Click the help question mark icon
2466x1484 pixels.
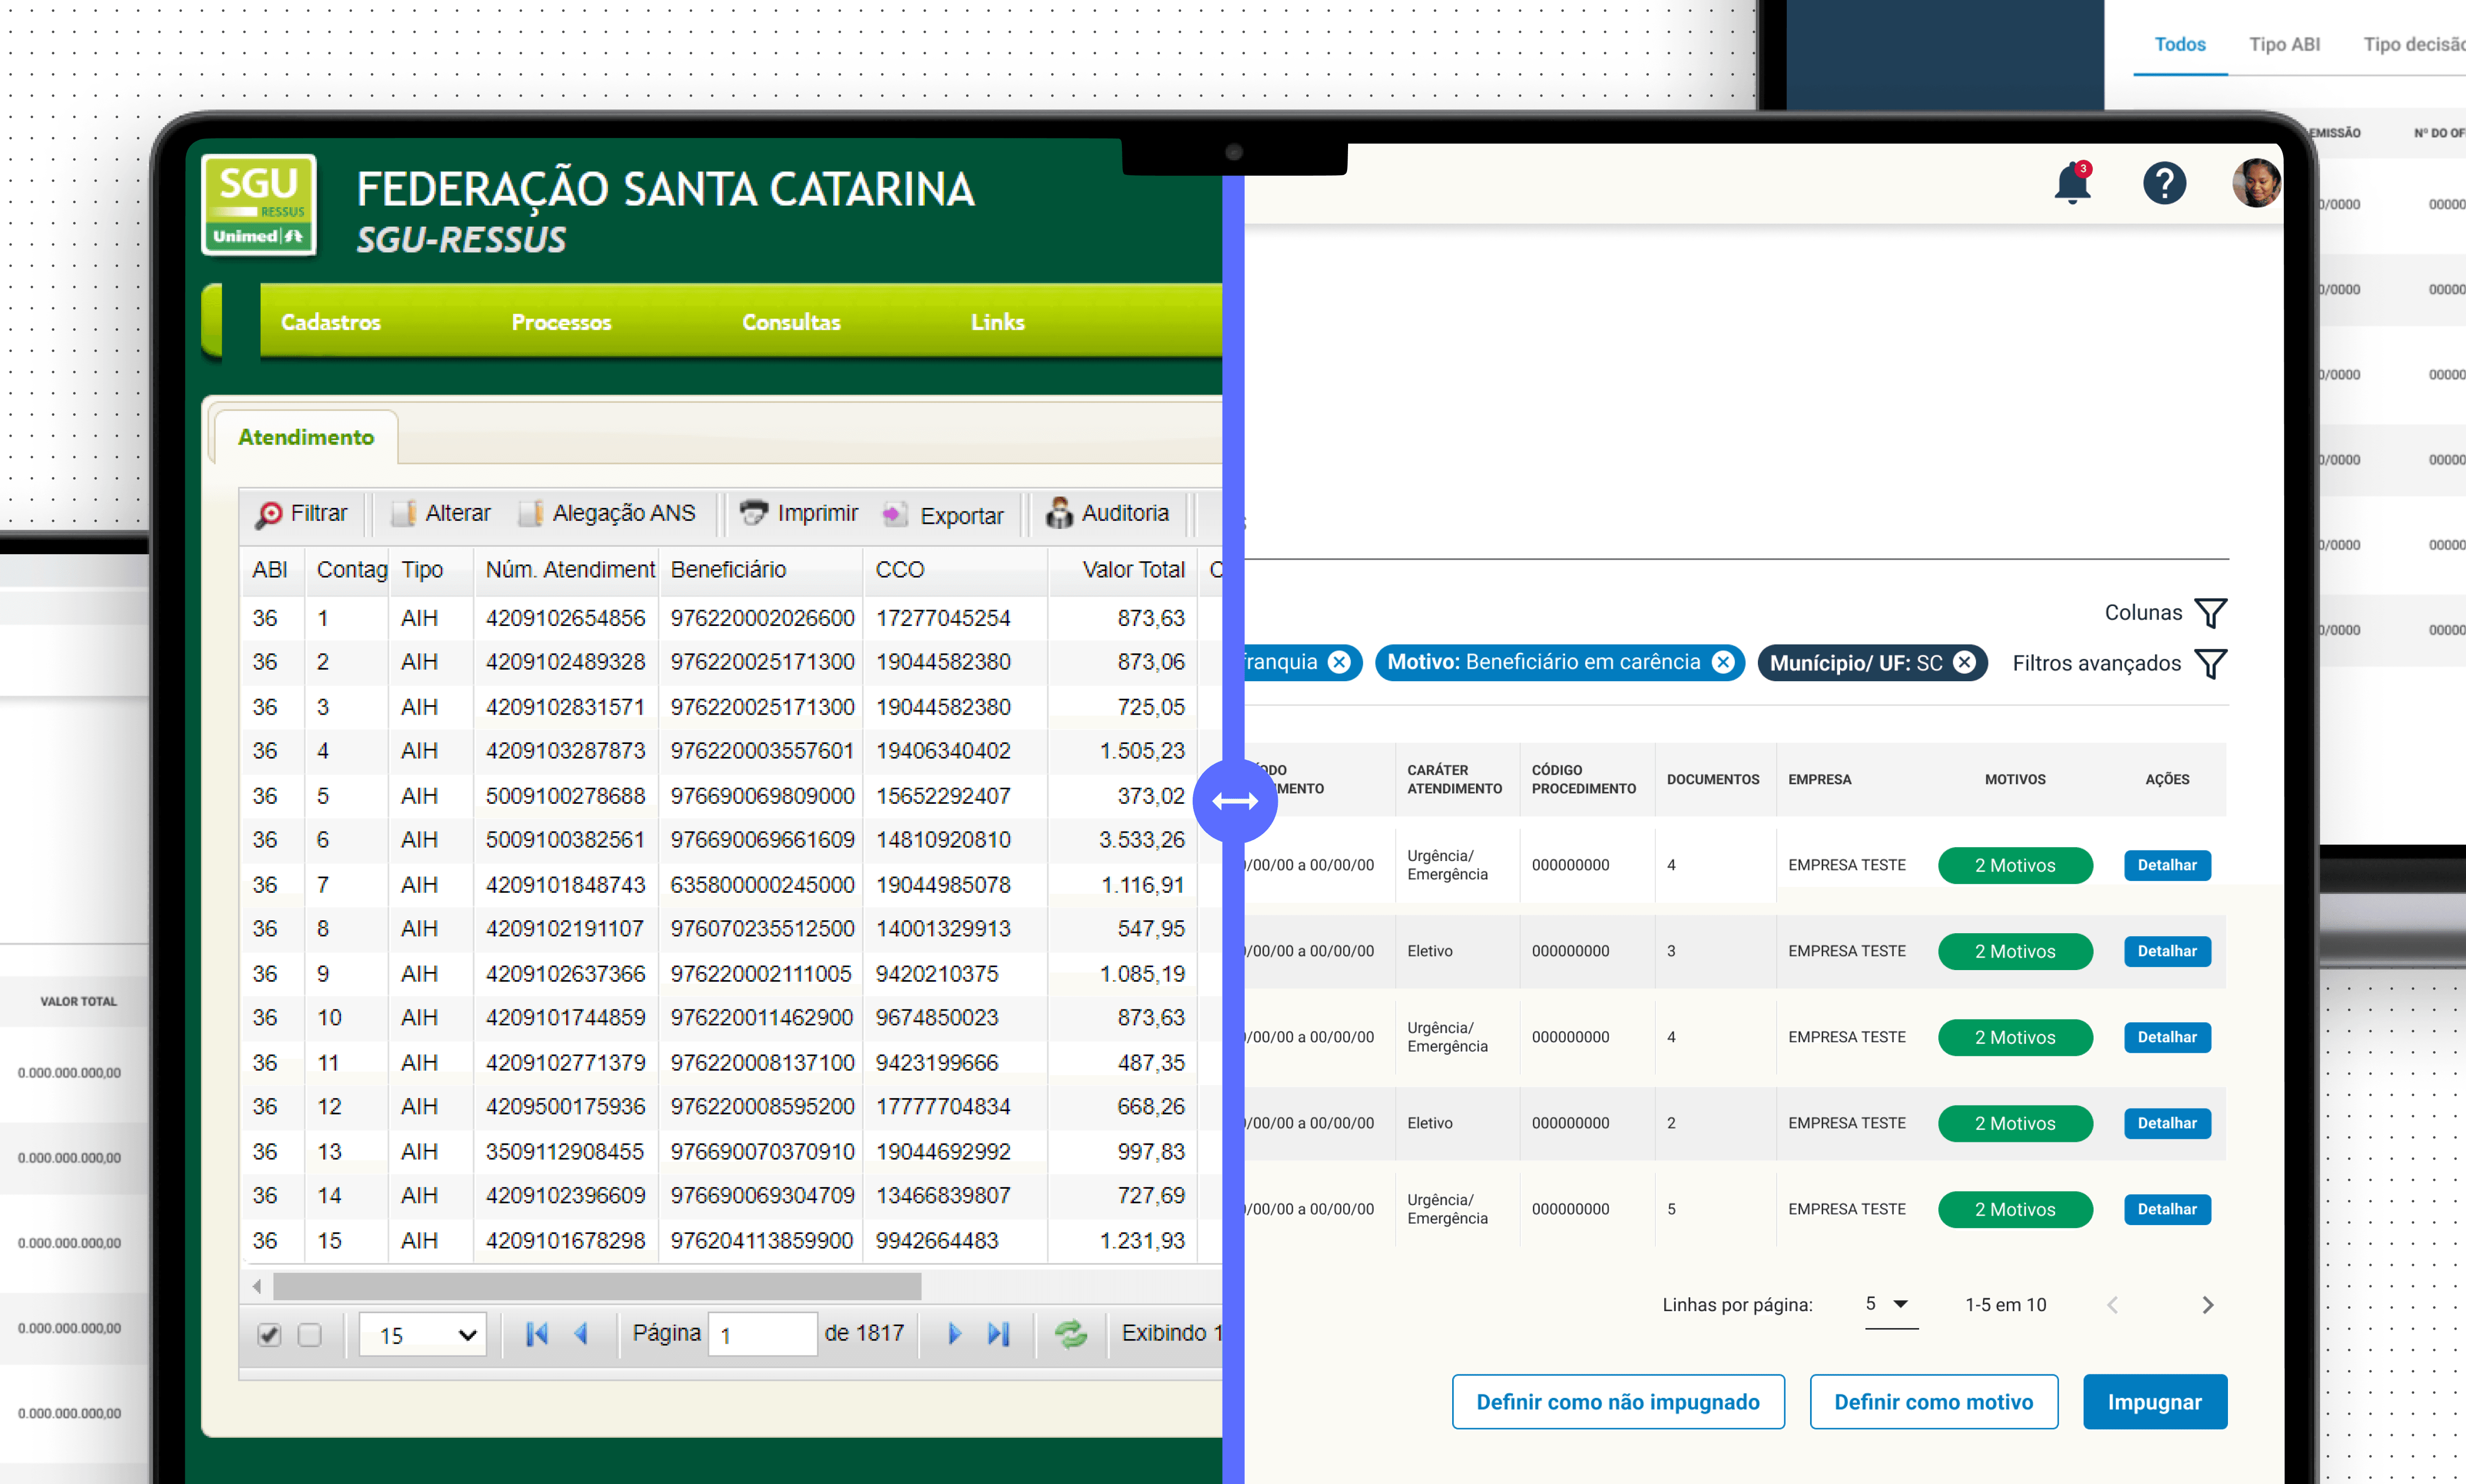coord(2164,184)
